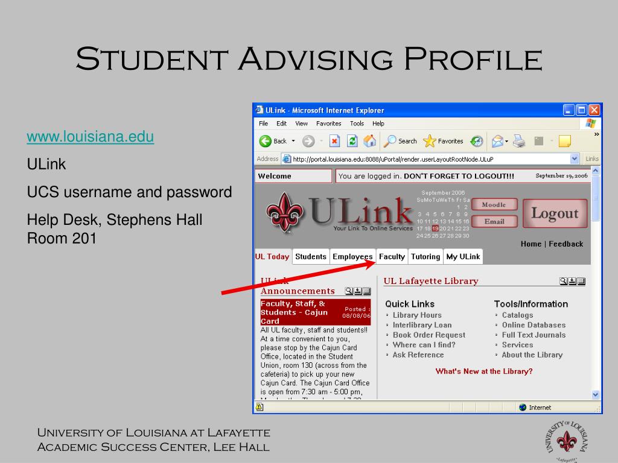Switch to the Employees tab

(352, 257)
